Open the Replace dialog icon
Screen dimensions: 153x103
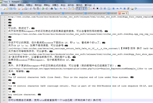[56, 9]
